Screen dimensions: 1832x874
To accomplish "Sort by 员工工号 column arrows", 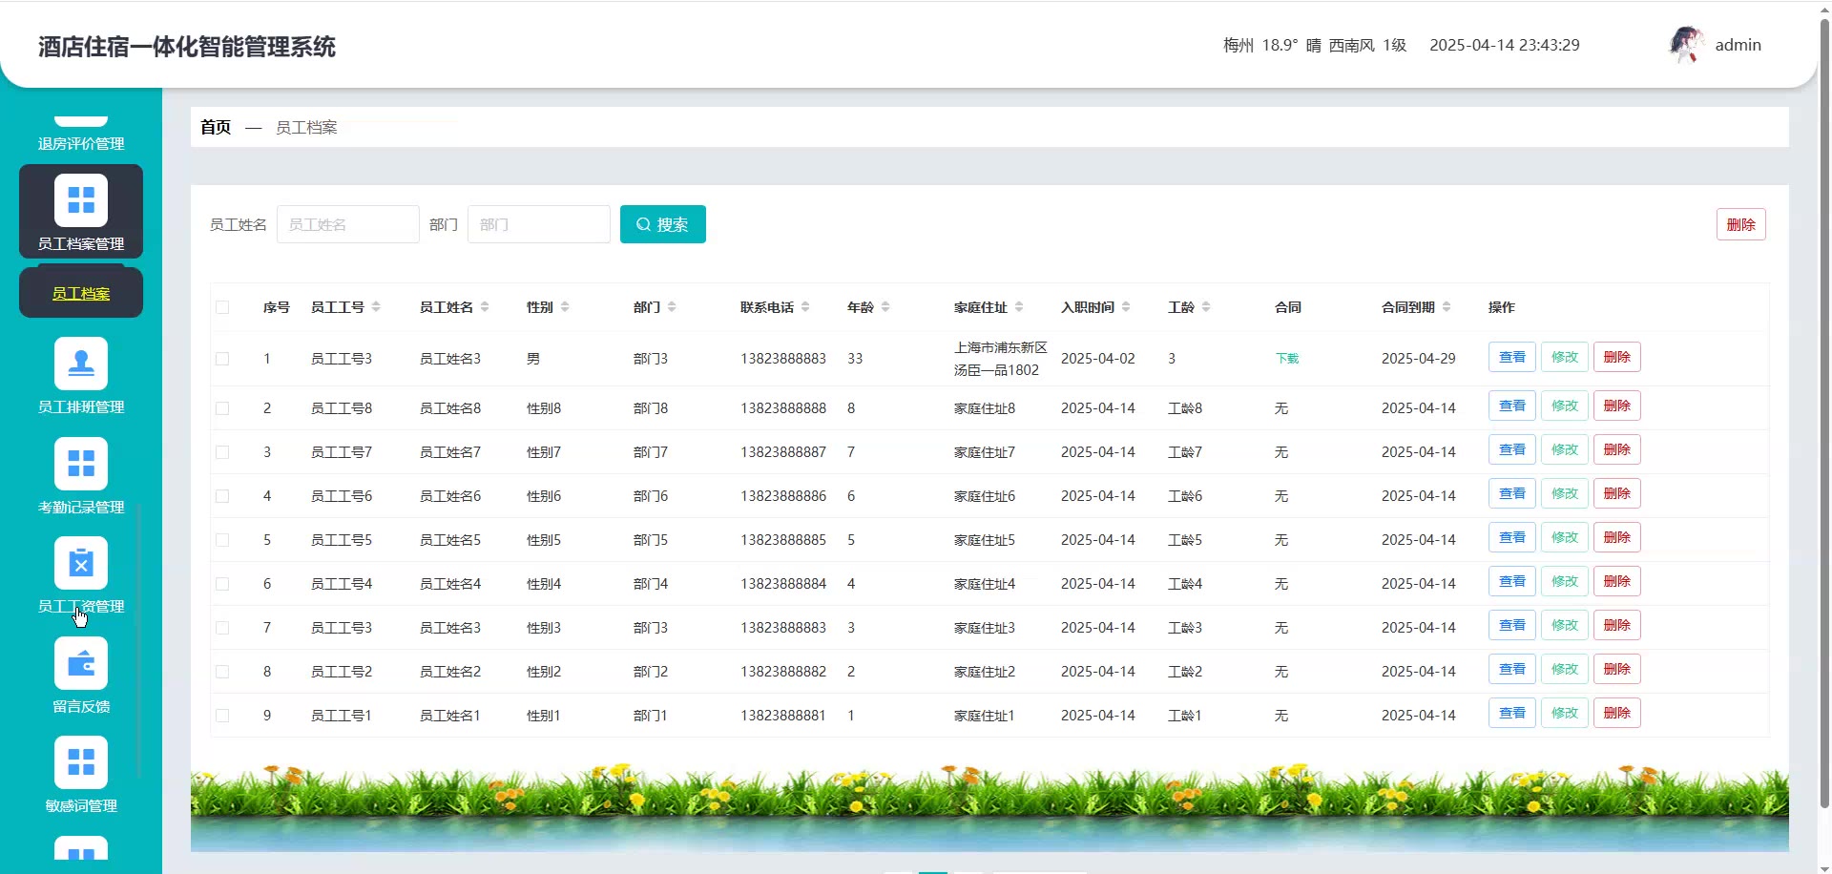I will tap(376, 307).
